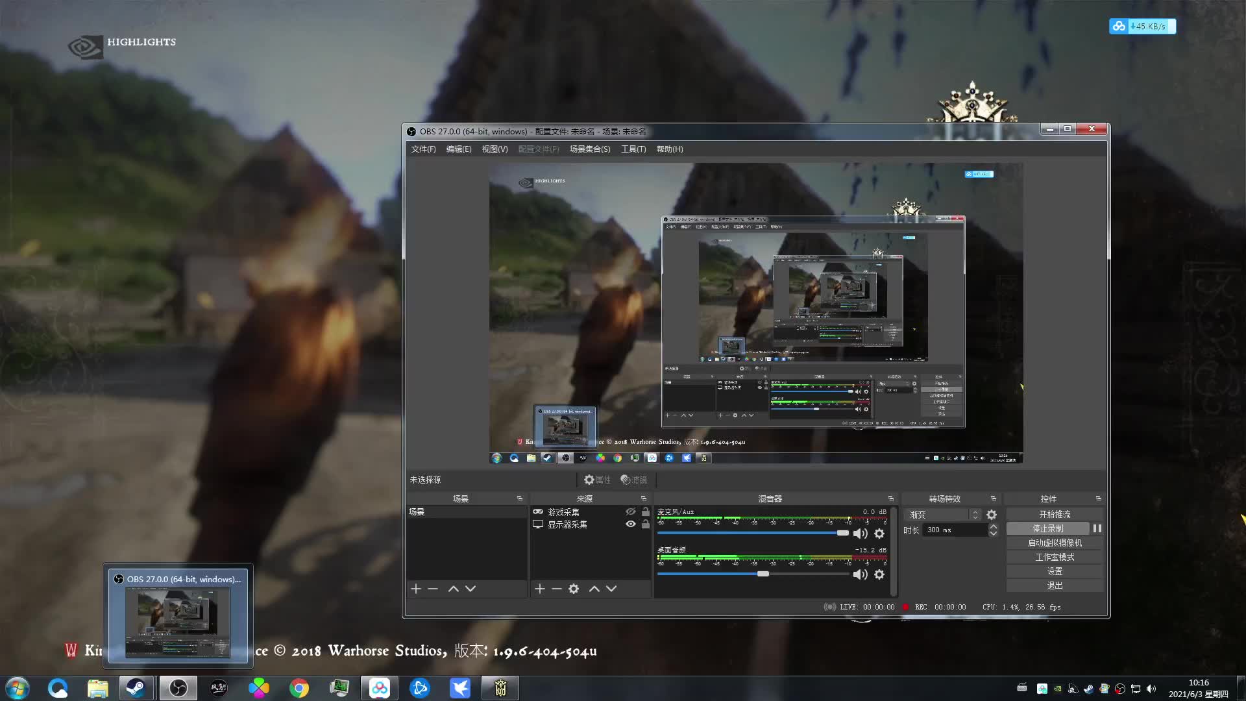Image resolution: width=1246 pixels, height=701 pixels.
Task: Click 麦克风/Aux volume slider handle
Action: point(842,533)
